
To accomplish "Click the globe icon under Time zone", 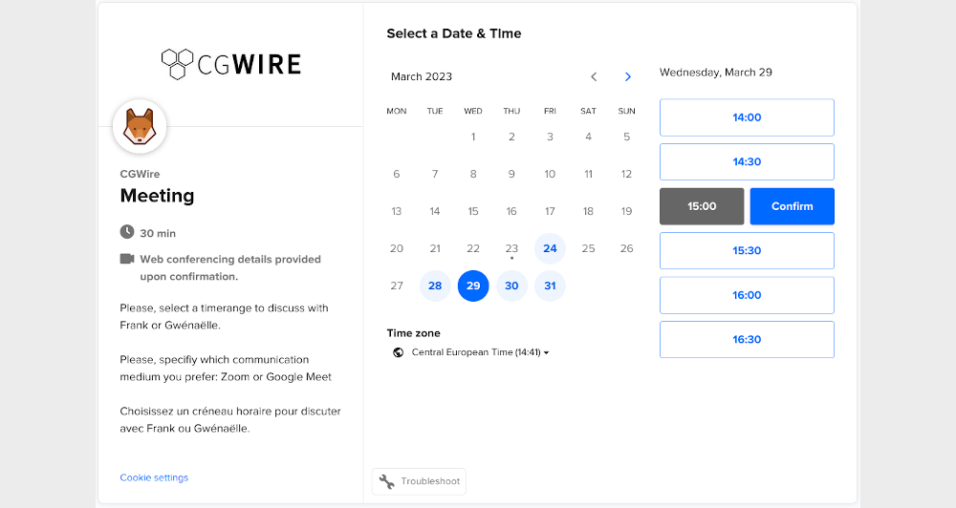I will click(398, 352).
